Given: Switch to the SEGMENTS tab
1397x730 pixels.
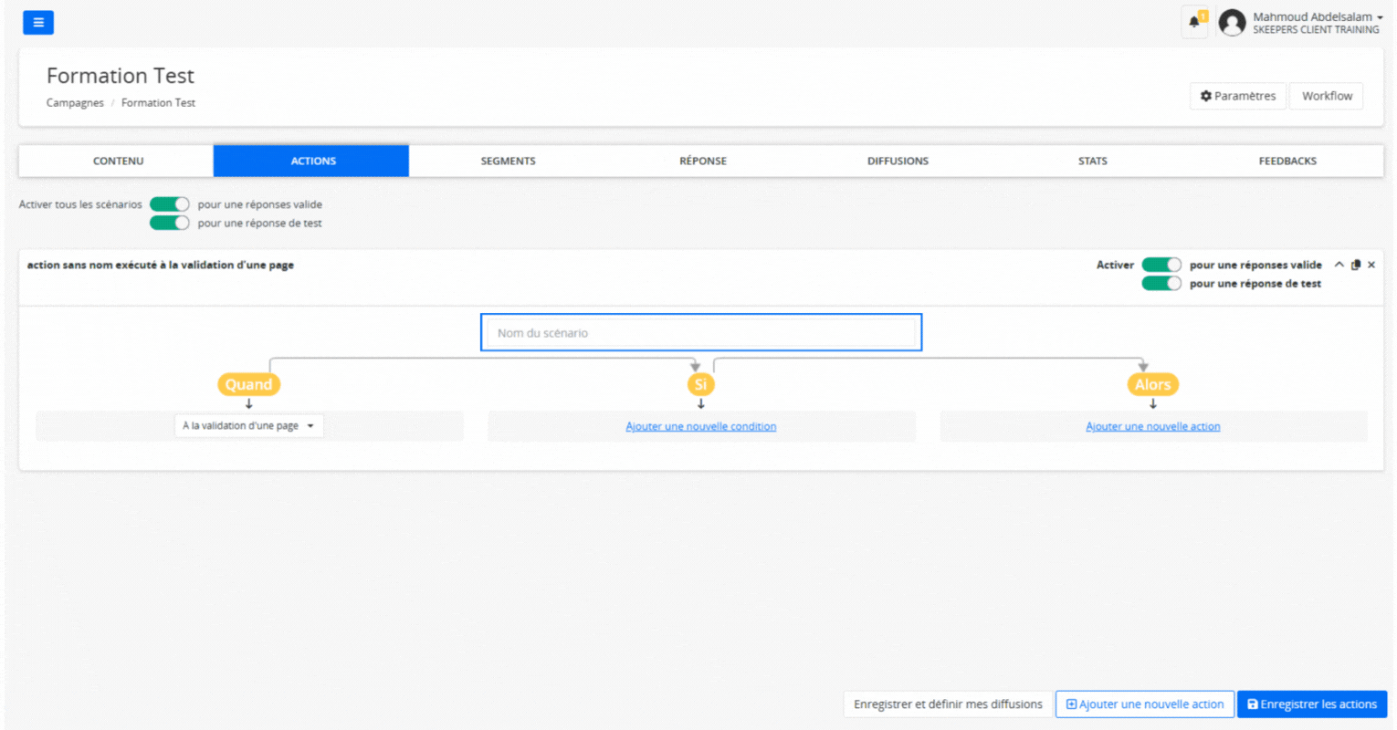Looking at the screenshot, I should (x=508, y=161).
